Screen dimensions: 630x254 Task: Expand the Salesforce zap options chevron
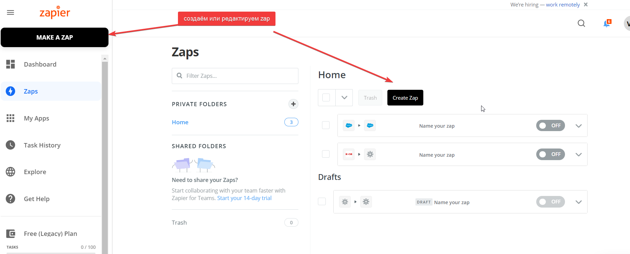(x=579, y=126)
